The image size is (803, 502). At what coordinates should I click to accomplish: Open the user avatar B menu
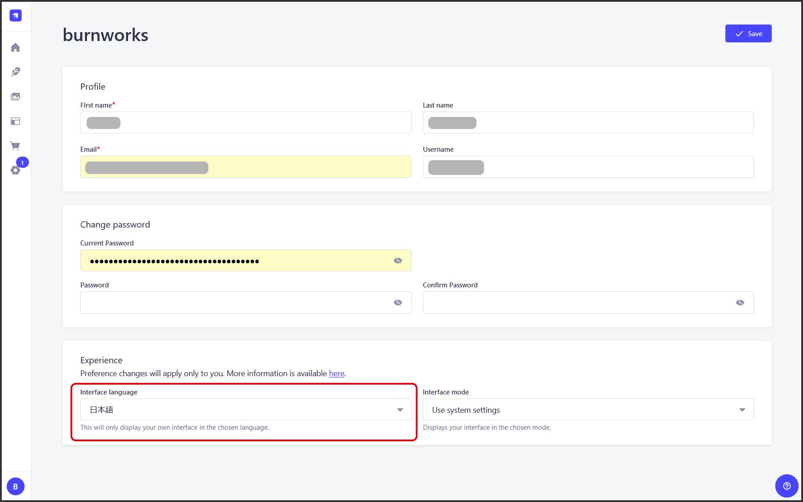pos(16,486)
